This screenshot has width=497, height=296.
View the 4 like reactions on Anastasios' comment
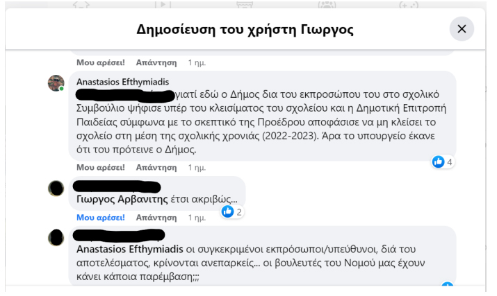point(443,162)
